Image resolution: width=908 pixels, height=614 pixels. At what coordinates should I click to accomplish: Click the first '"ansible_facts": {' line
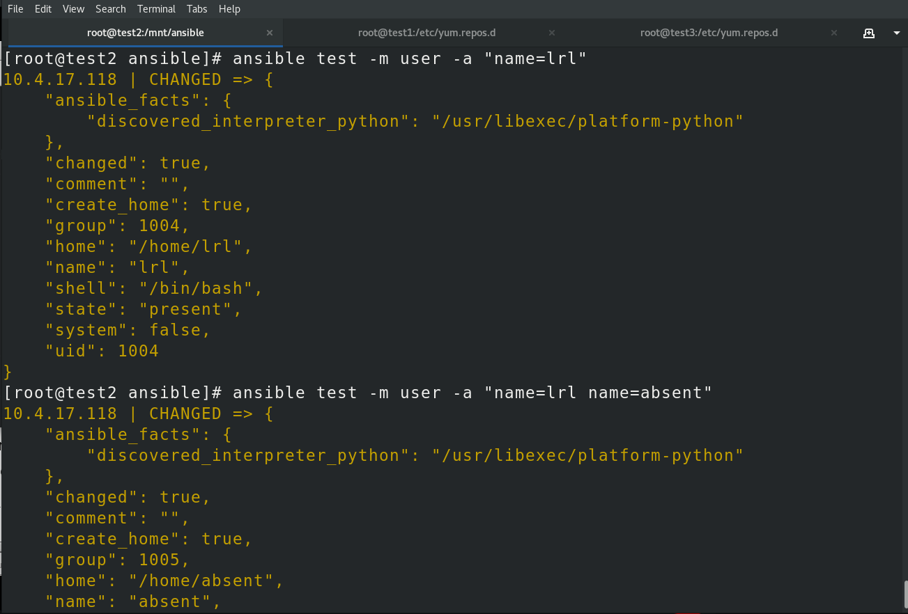coord(139,100)
